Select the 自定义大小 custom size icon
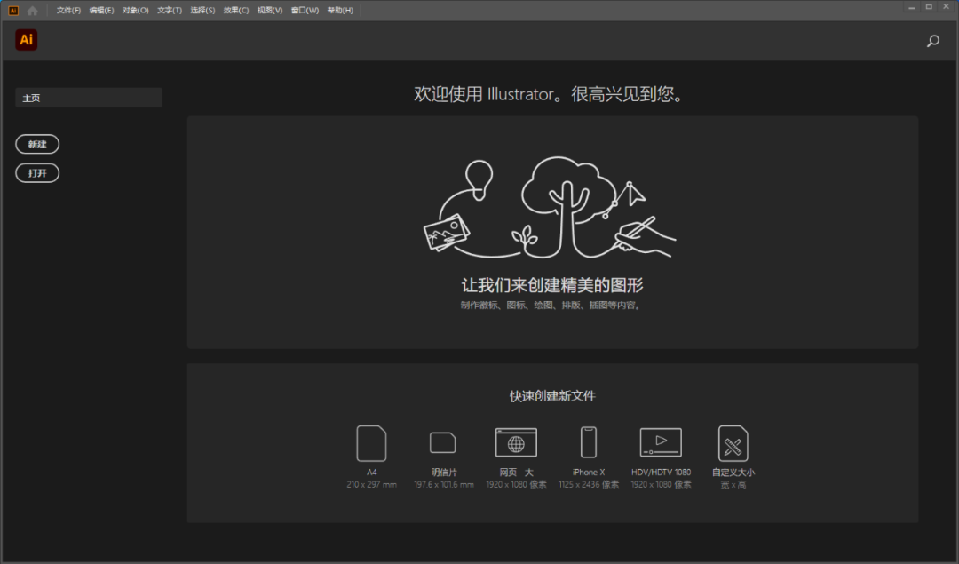This screenshot has width=959, height=564. 733,443
